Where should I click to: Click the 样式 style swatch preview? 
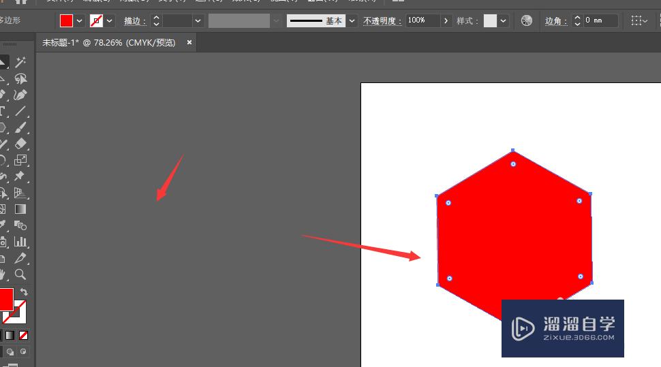point(490,20)
